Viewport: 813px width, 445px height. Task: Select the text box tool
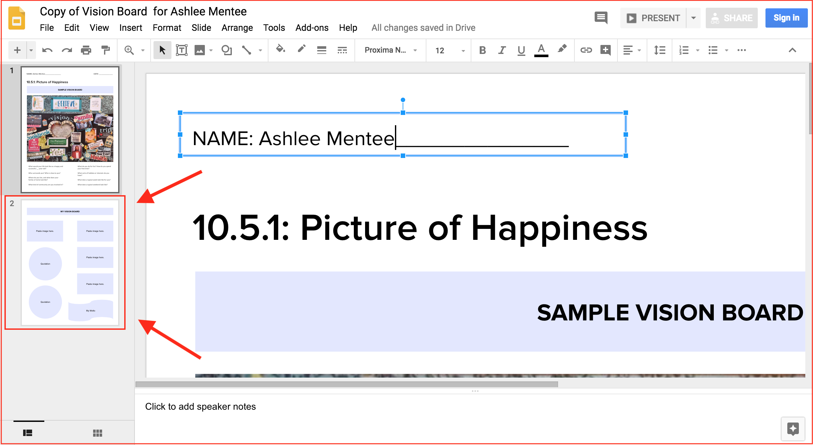coord(181,50)
